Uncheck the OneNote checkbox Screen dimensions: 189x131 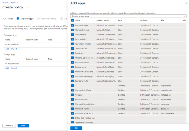[x=72, y=53]
